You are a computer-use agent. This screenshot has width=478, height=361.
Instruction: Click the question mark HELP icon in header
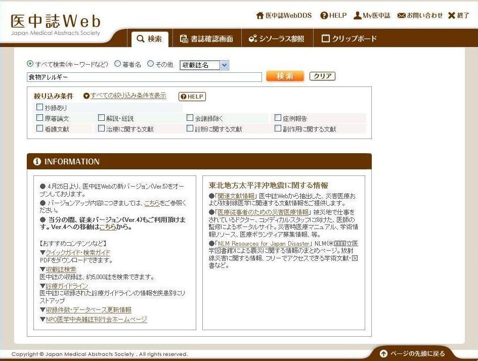(x=324, y=16)
